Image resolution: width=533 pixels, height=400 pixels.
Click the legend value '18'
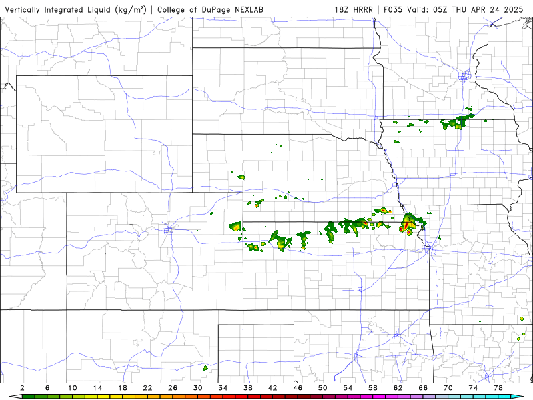tap(123, 388)
